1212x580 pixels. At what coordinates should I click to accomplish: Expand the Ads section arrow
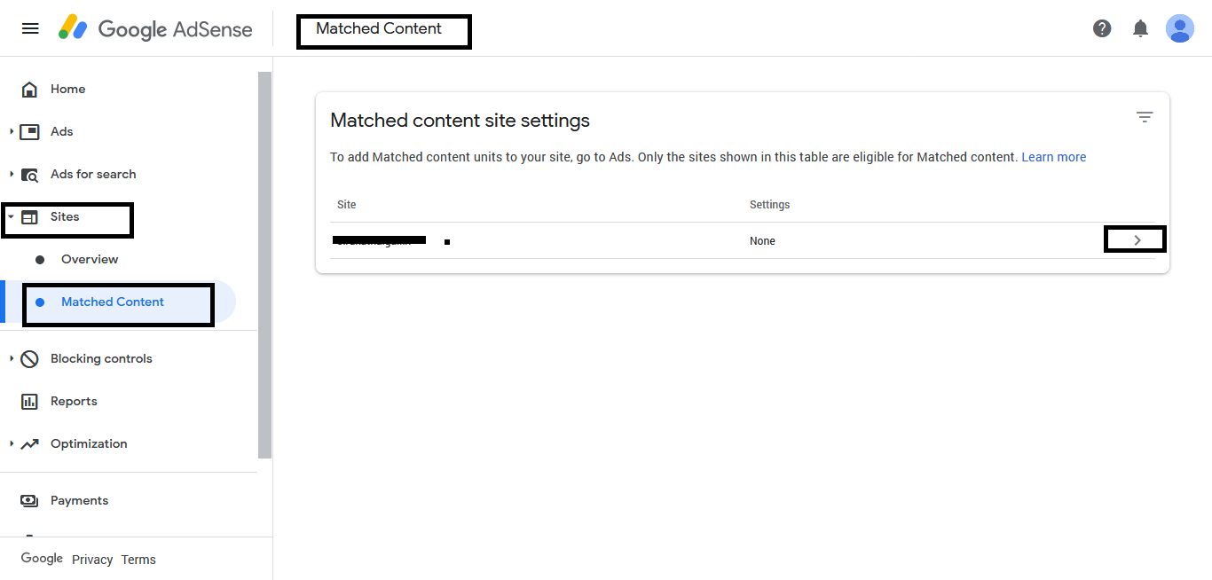tap(12, 131)
